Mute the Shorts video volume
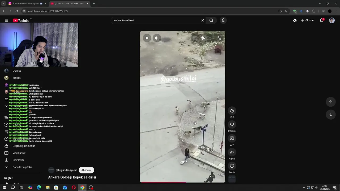This screenshot has height=191, width=340. tap(157, 38)
